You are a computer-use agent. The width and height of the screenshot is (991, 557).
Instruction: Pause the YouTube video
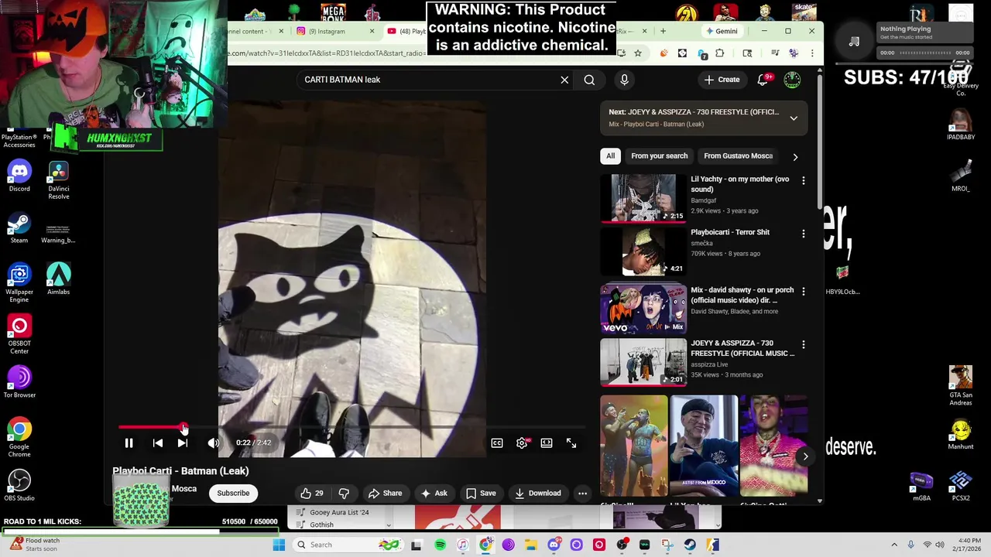(x=129, y=443)
